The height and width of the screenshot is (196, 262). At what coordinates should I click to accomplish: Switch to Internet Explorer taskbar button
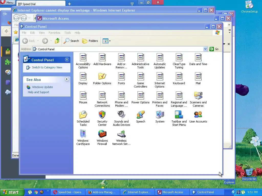tap(137, 192)
